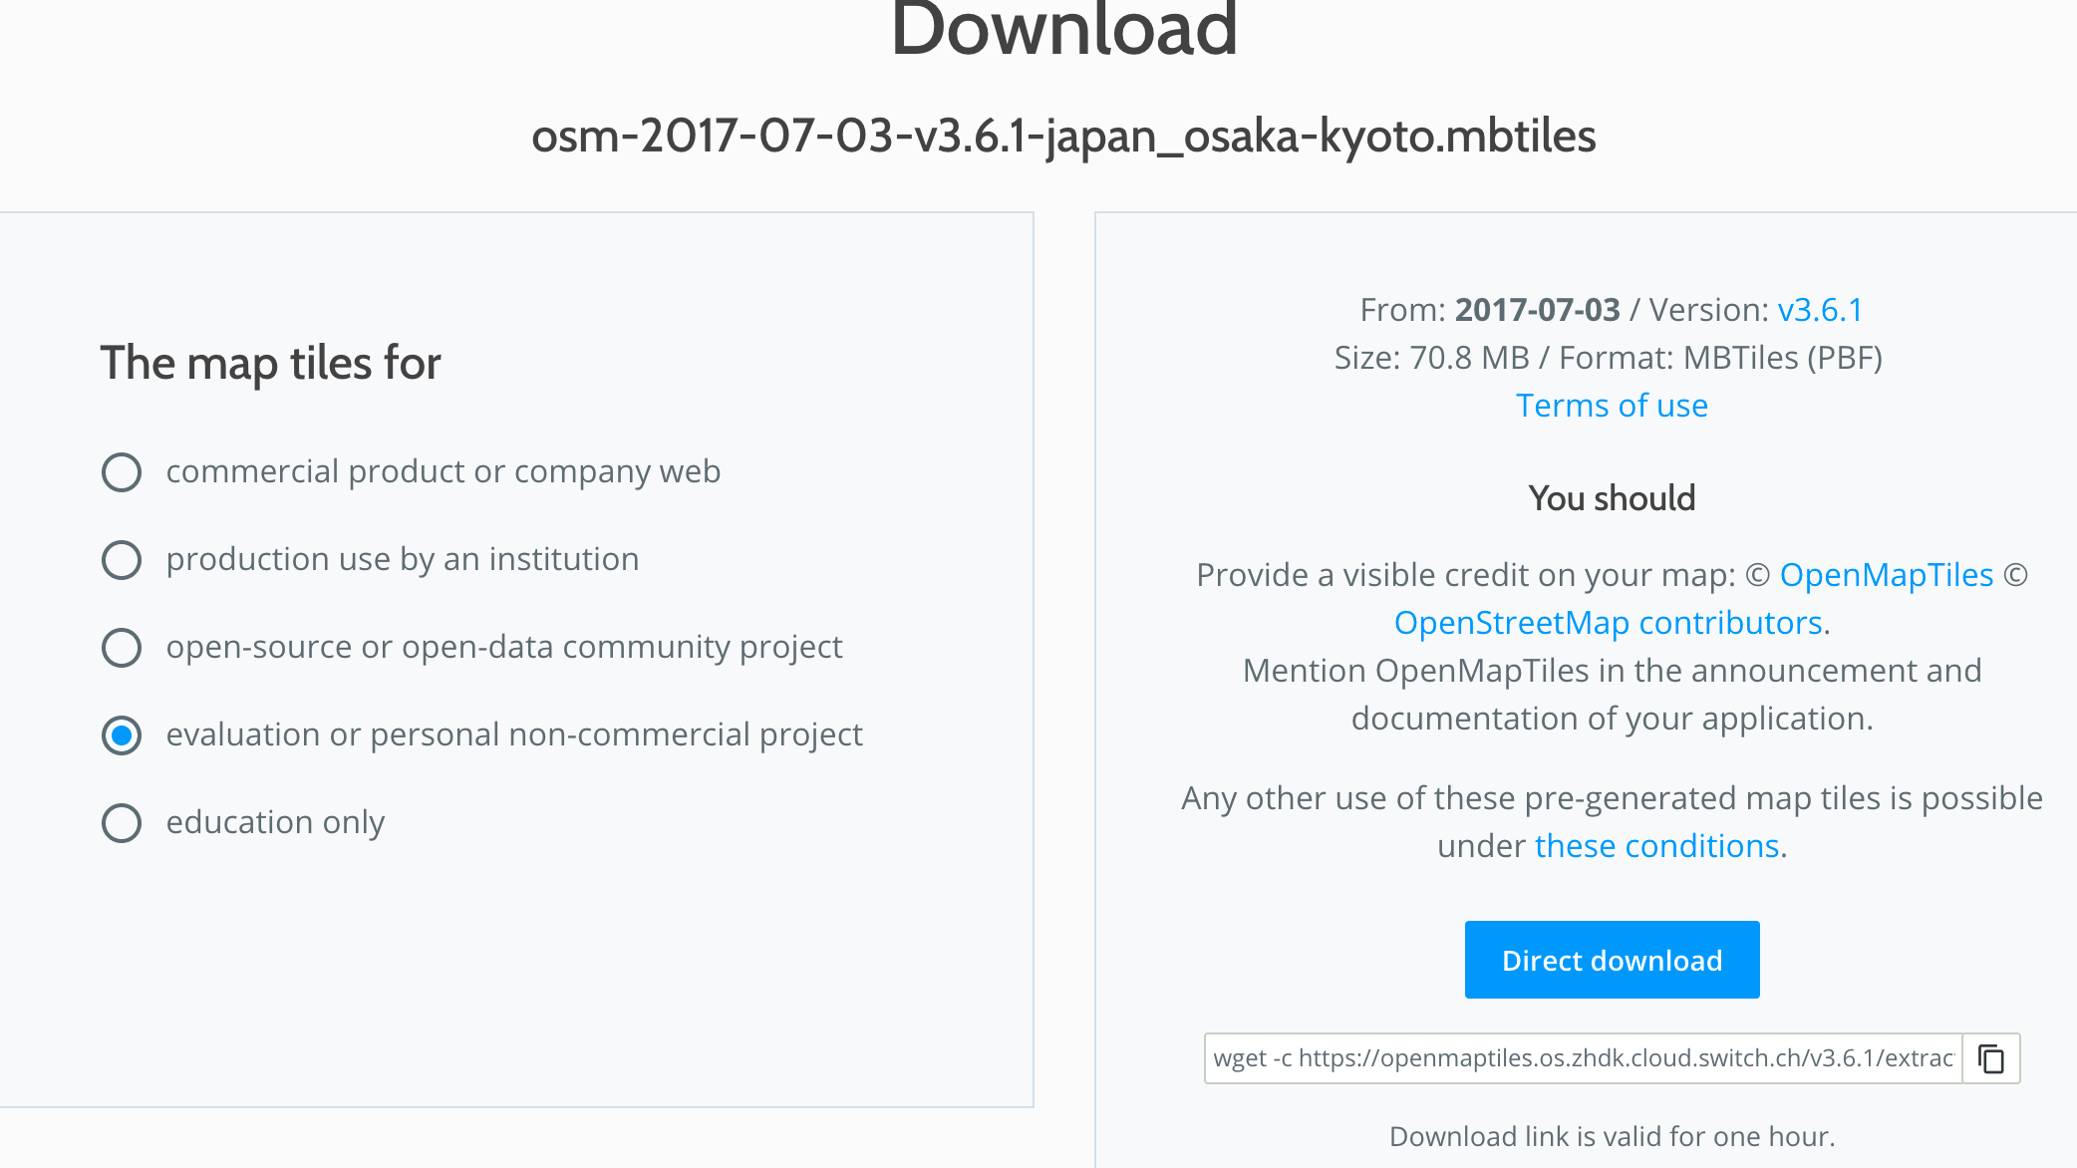2077x1168 pixels.
Task: Select the education only option
Action: (121, 823)
